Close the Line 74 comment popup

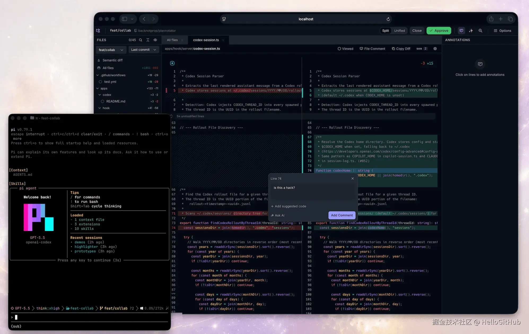tap(353, 179)
